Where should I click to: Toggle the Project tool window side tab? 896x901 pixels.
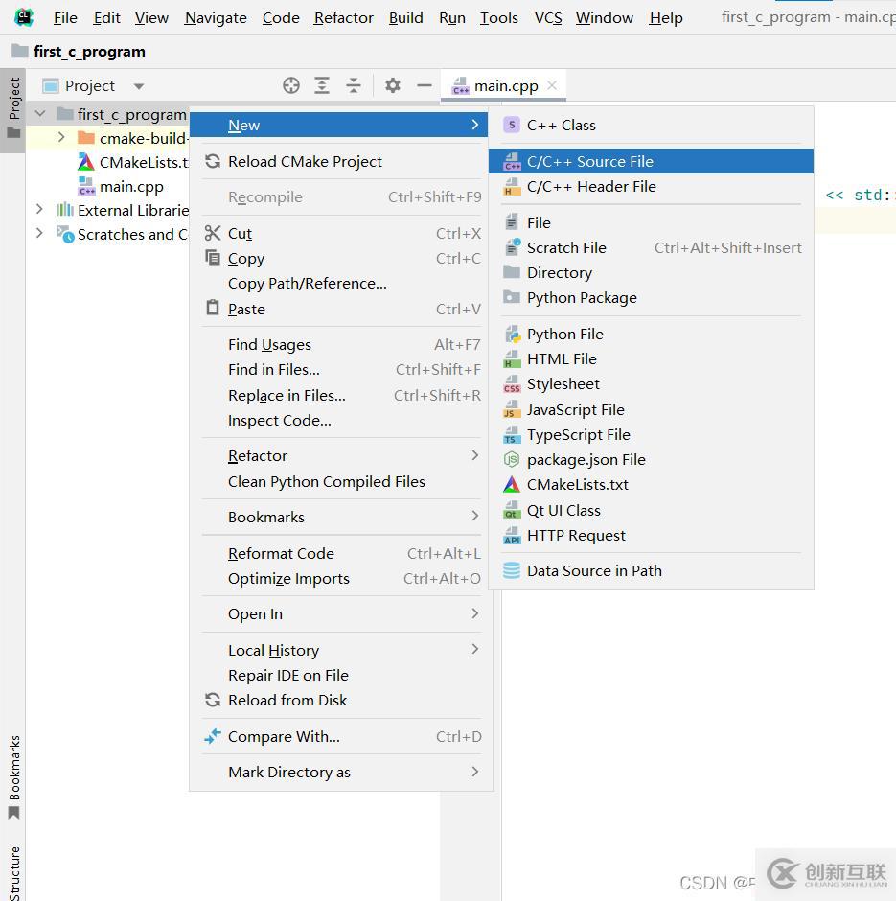click(x=13, y=109)
